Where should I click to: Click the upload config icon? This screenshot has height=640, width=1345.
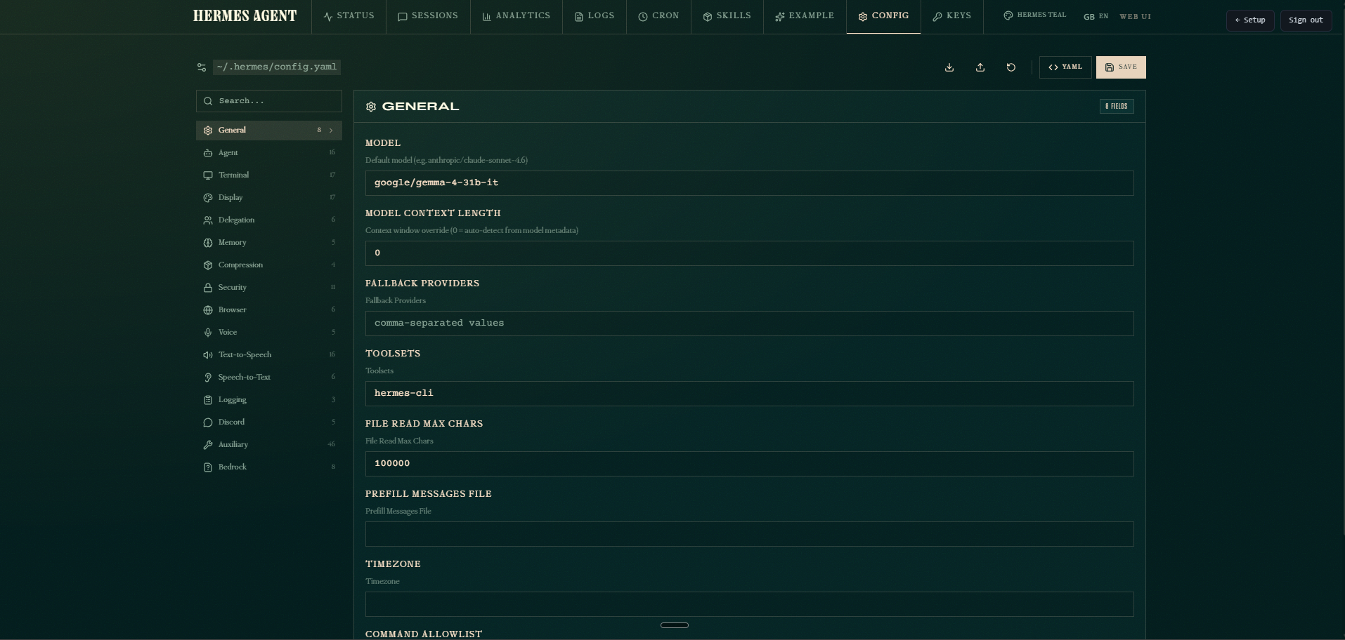pos(980,67)
